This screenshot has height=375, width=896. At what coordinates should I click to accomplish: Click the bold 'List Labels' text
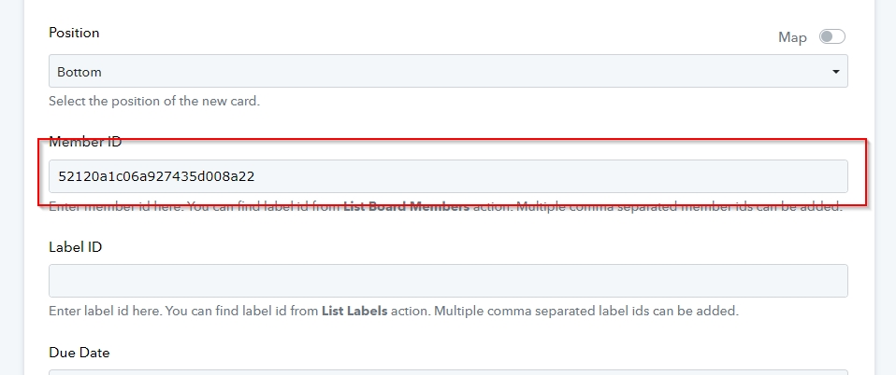354,312
